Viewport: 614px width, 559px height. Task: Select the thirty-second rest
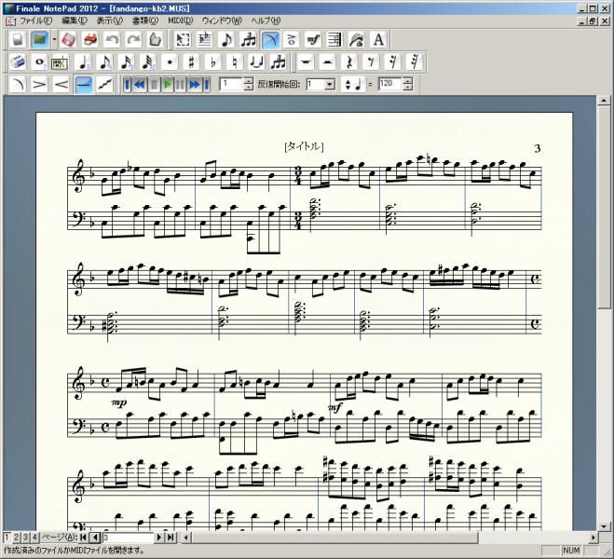point(415,61)
